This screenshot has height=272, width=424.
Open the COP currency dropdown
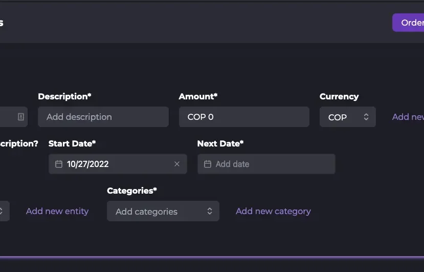347,117
